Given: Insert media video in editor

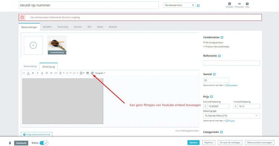Looking at the screenshot, I should 92,73.
